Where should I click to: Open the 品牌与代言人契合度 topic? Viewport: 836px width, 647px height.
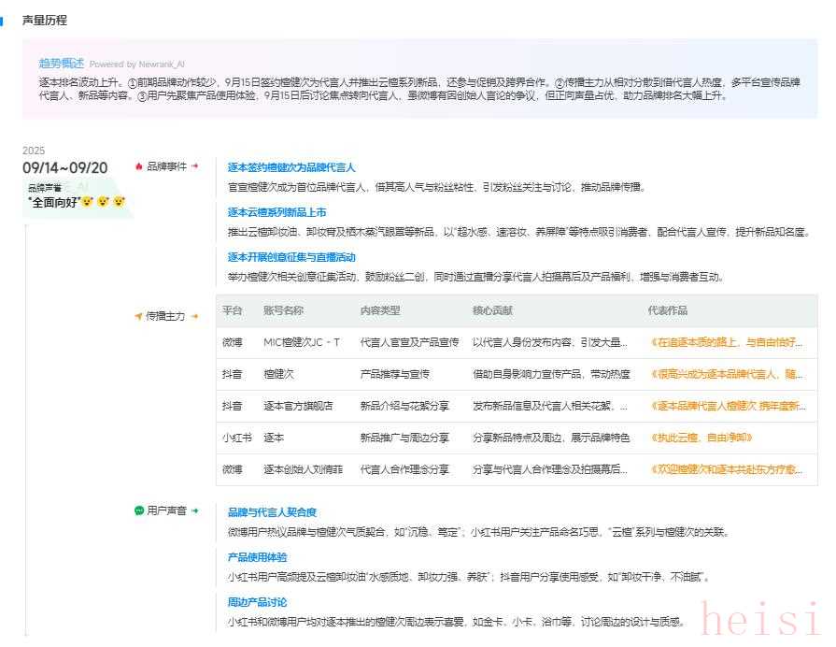tap(272, 512)
